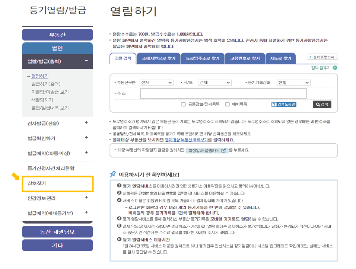356x269 pixels.
Task: Click external link icon on 확정일자 열람하기
Action: point(223,150)
